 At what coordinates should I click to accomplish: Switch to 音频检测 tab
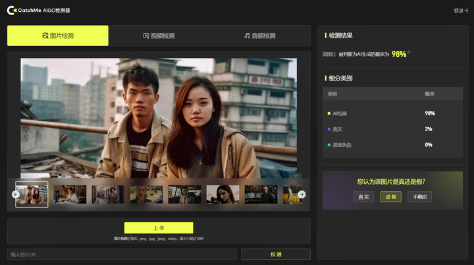pos(260,36)
